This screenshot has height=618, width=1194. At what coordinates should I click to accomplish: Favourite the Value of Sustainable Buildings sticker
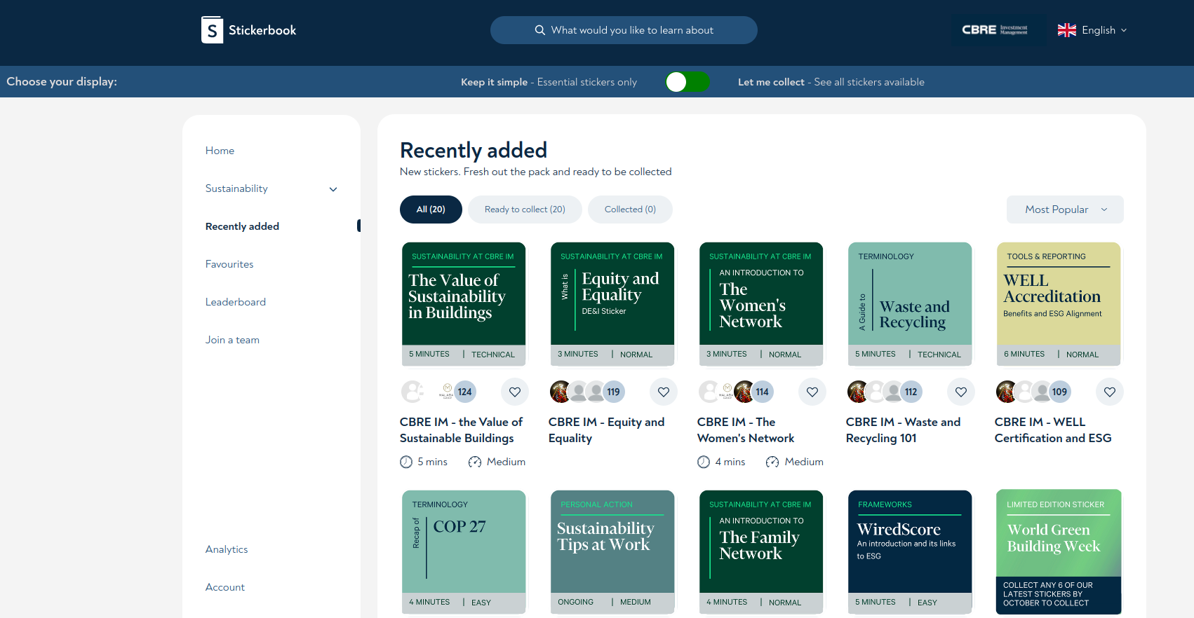tap(515, 392)
